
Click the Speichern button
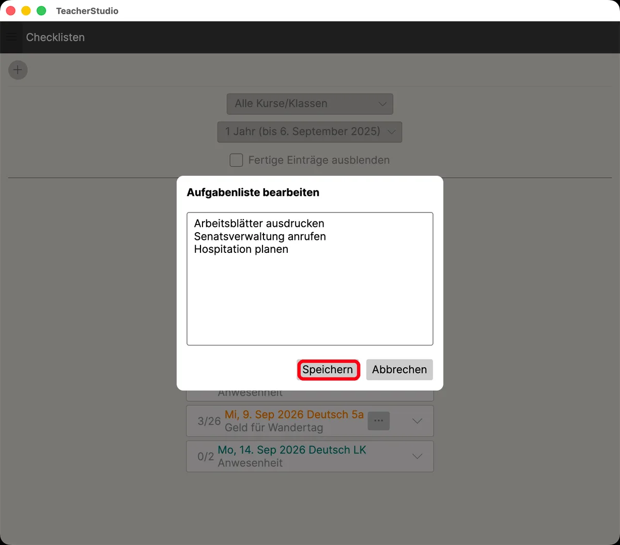pyautogui.click(x=328, y=370)
